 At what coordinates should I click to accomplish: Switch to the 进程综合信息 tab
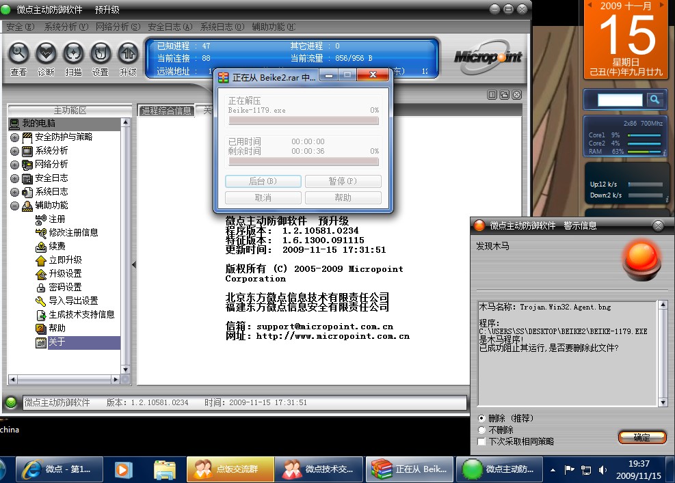[166, 111]
